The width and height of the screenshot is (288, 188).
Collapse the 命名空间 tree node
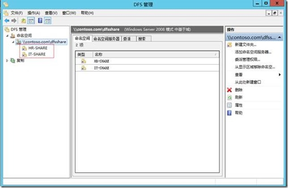[x=7, y=36]
